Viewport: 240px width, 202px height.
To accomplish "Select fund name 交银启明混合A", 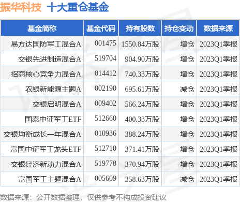I will (57, 104).
